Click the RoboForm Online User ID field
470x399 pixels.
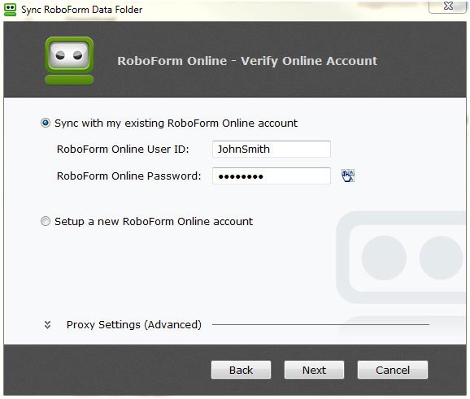(x=272, y=149)
